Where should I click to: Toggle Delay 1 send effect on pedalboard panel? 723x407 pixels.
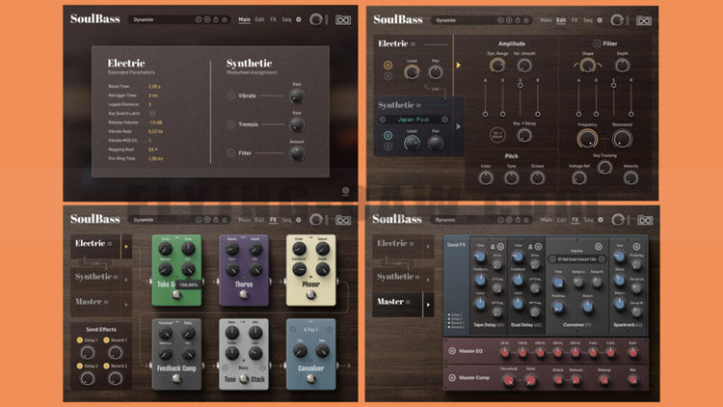pyautogui.click(x=79, y=340)
